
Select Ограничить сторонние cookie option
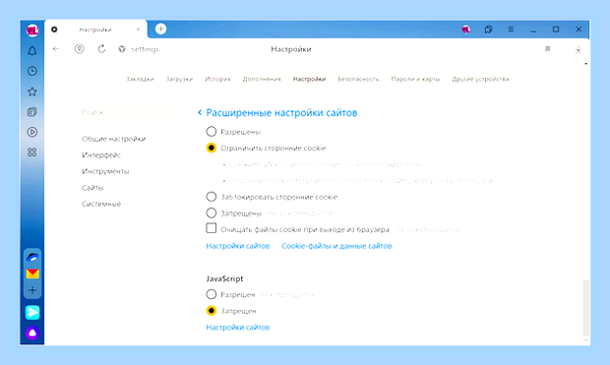click(x=212, y=148)
